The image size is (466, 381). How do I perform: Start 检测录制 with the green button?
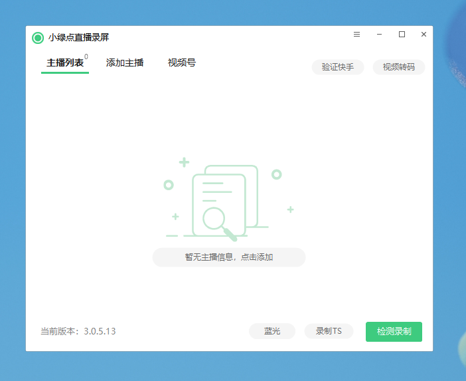coord(394,332)
